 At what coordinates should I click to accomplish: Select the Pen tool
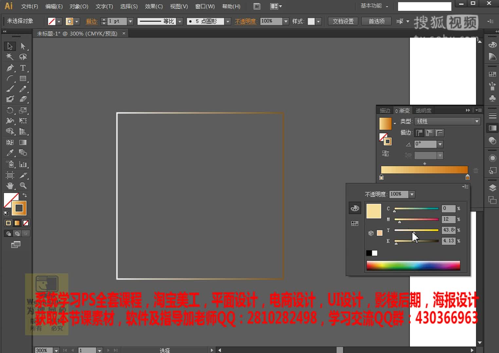pyautogui.click(x=10, y=68)
